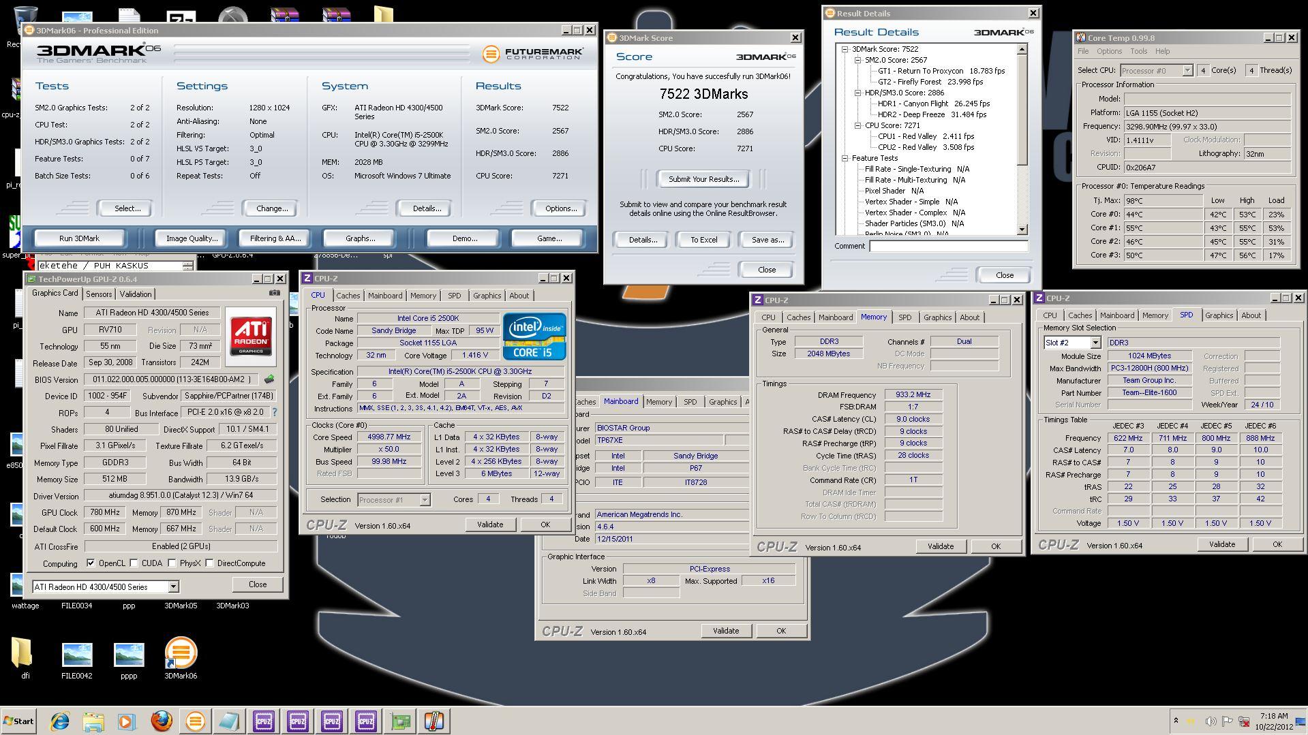This screenshot has width=1308, height=735.
Task: Click the GPU-Z screenshot camera icon
Action: coord(274,293)
